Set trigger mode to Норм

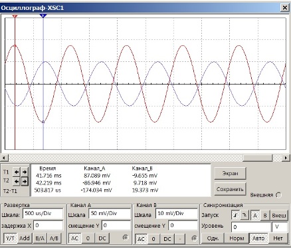[x=237, y=238]
